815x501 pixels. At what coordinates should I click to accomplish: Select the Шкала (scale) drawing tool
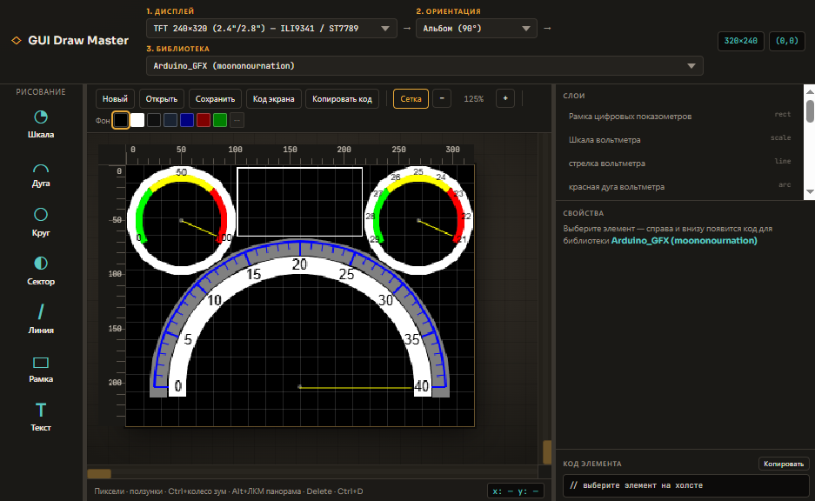tap(41, 124)
